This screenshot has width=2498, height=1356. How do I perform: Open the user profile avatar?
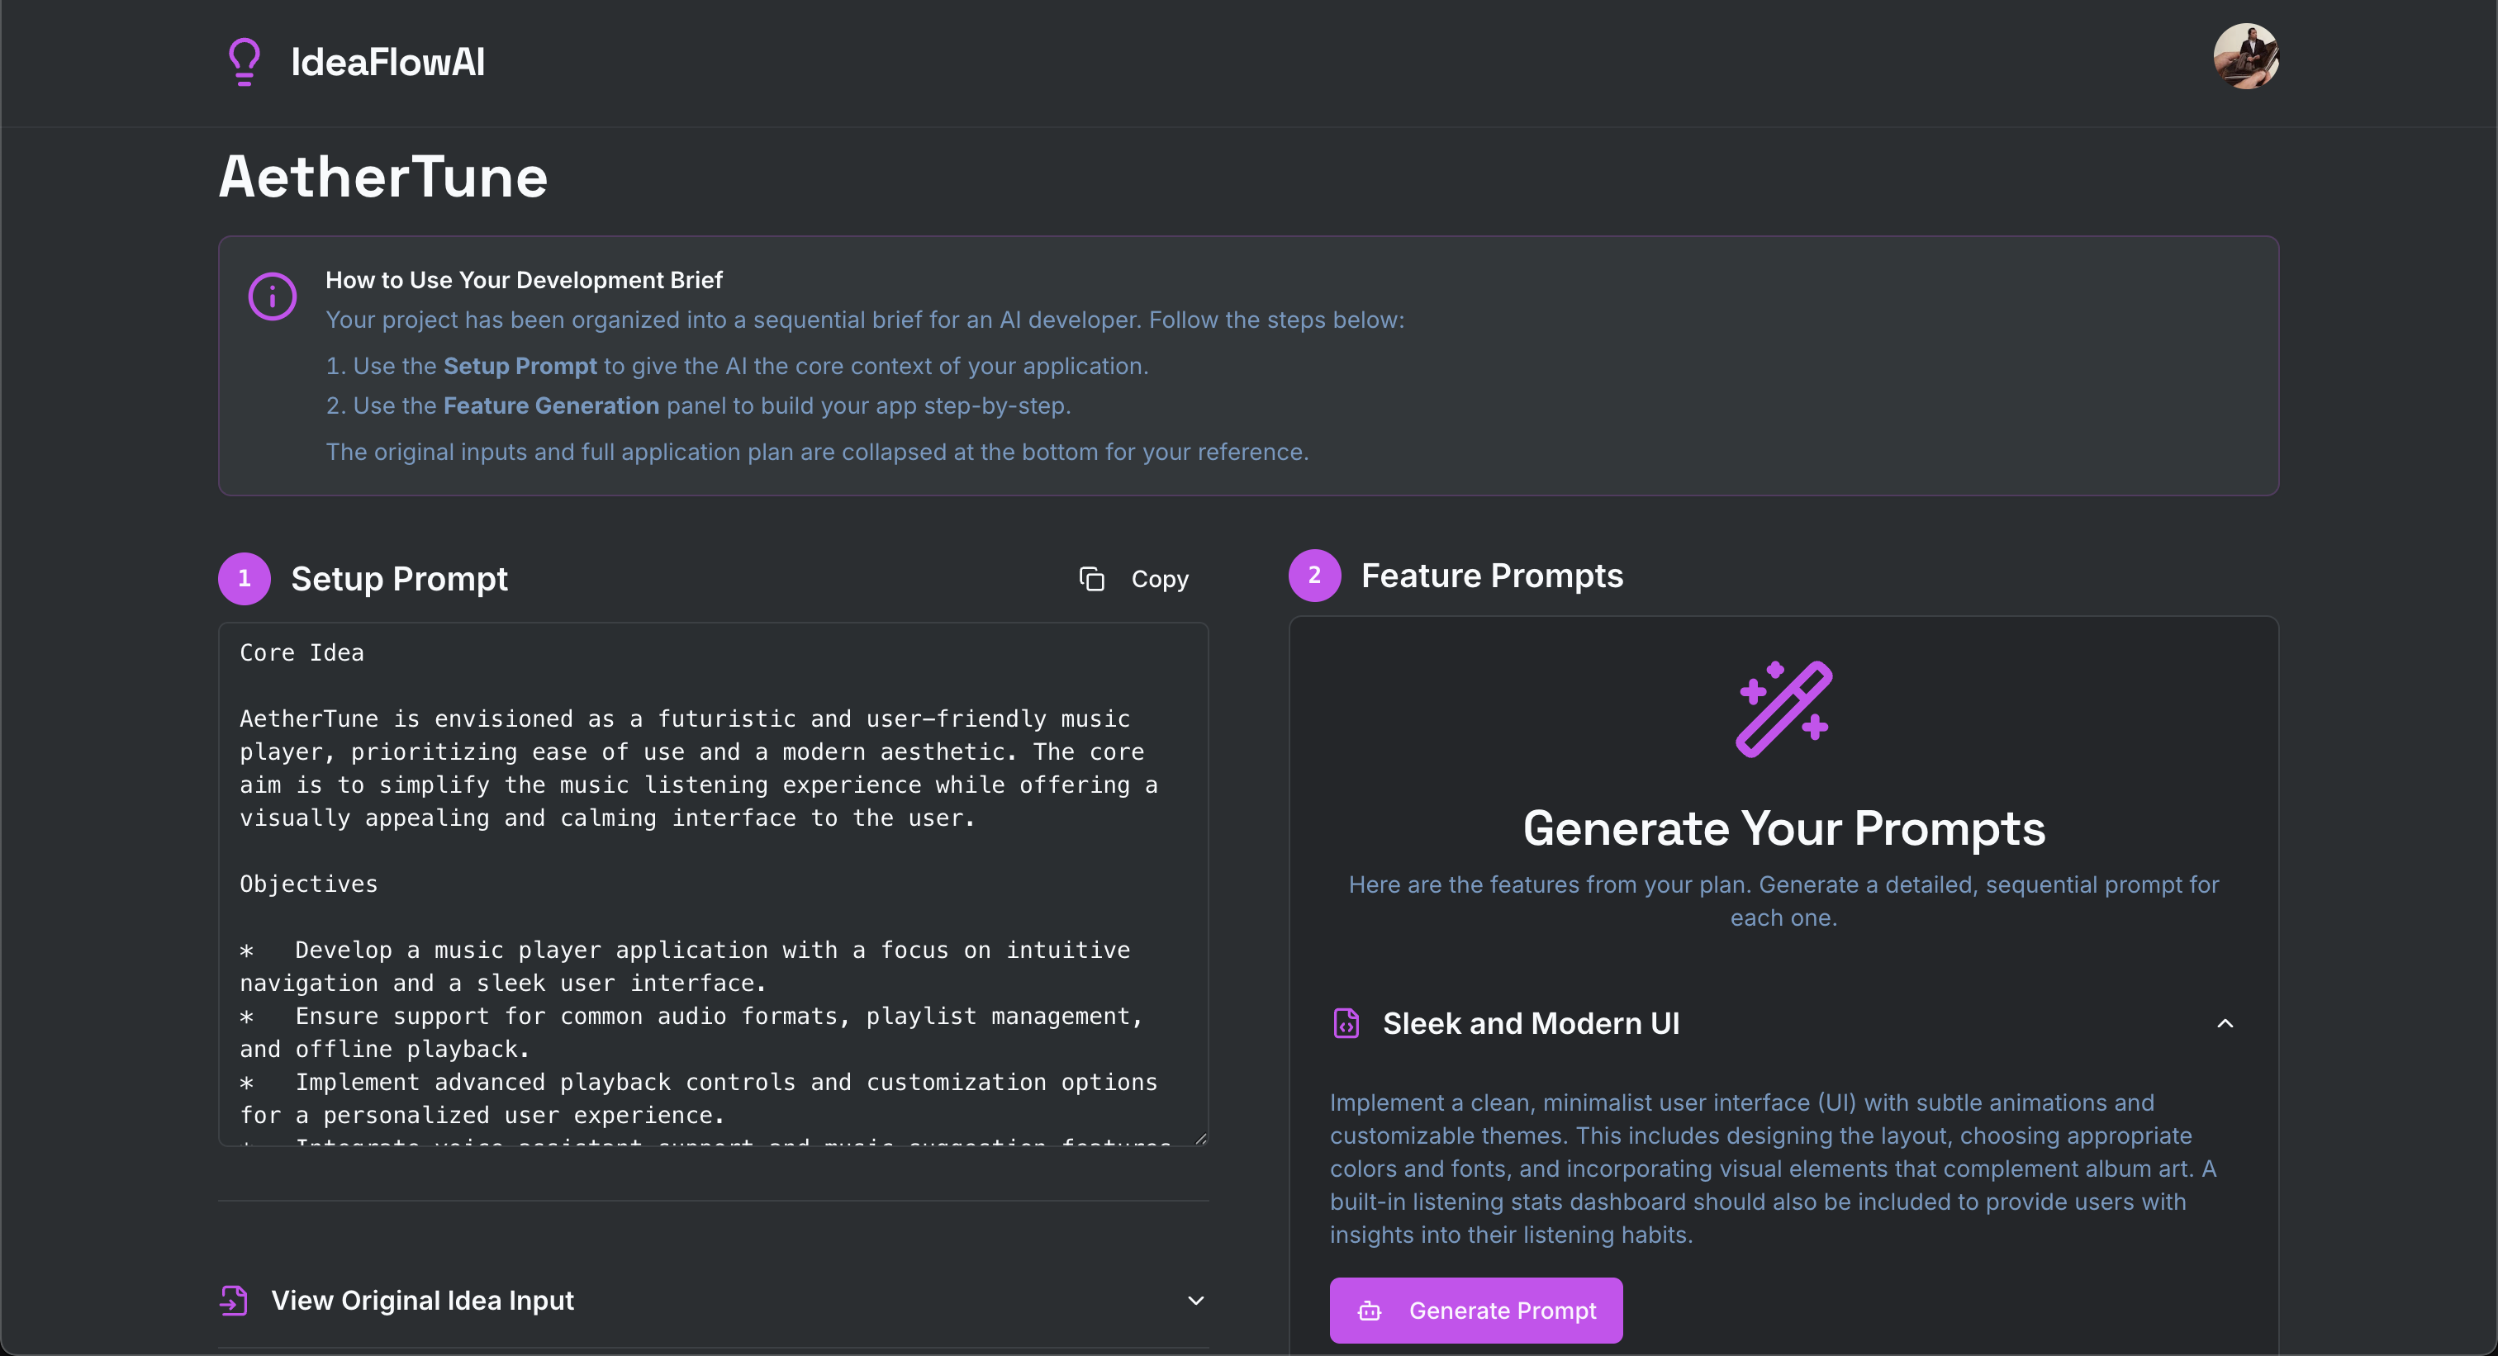point(2245,56)
